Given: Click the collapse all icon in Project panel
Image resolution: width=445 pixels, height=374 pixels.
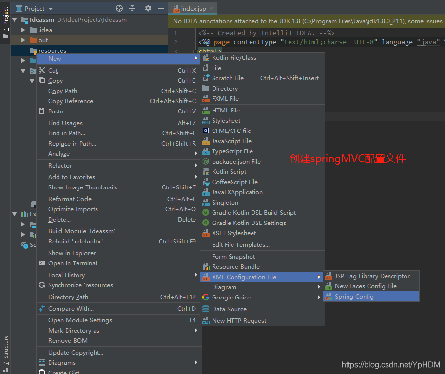Looking at the screenshot, I should click(132, 8).
